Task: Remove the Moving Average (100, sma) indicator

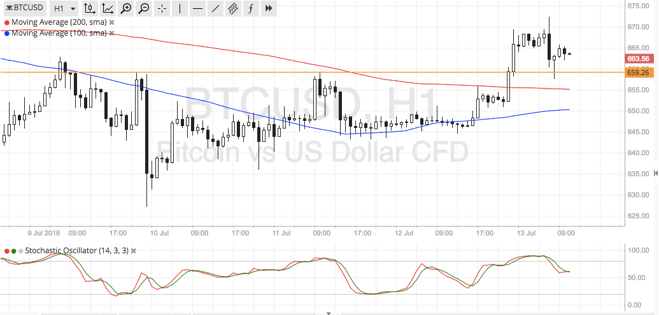Action: (111, 33)
